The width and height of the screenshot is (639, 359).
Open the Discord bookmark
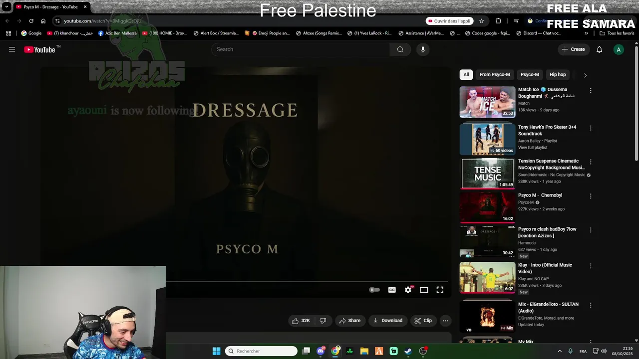[539, 33]
